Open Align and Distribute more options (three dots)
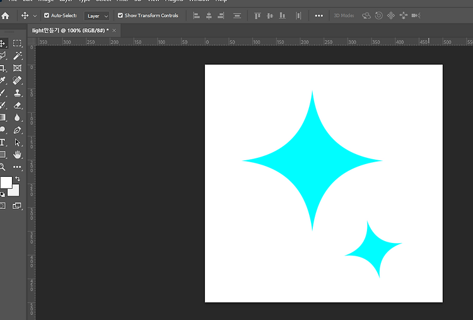The image size is (473, 320). point(319,16)
